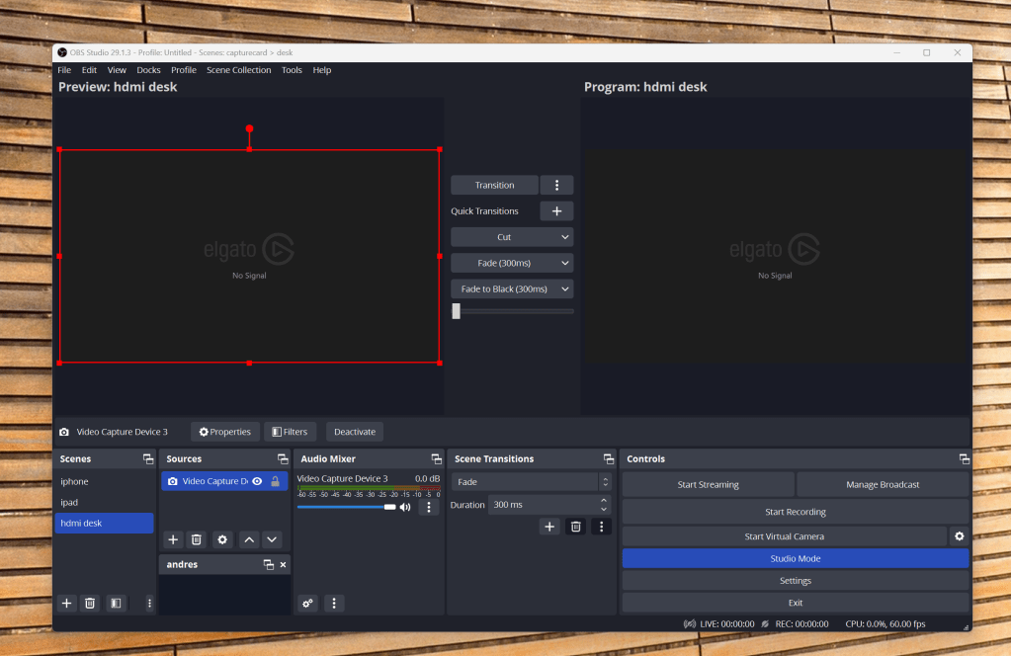Open Transition button options three-dot menu
This screenshot has width=1011, height=656.
[x=557, y=185]
